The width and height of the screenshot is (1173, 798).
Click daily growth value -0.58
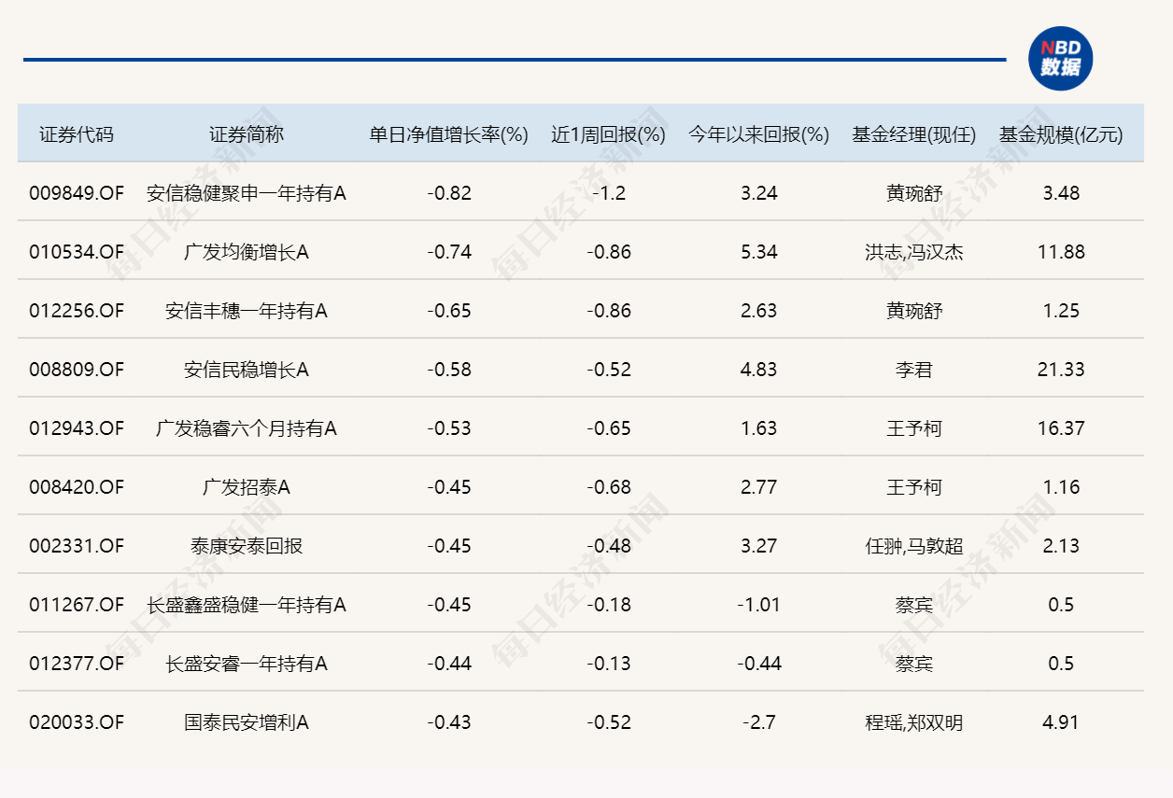pos(449,370)
